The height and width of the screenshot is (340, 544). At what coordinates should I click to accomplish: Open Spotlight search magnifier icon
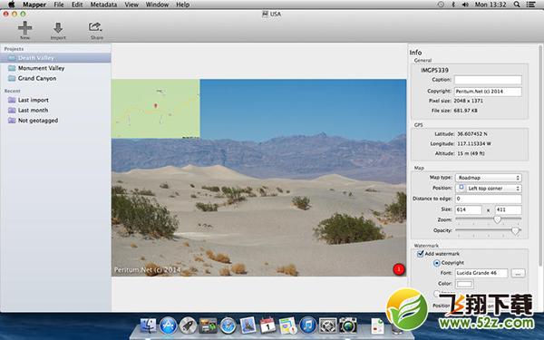click(x=517, y=5)
